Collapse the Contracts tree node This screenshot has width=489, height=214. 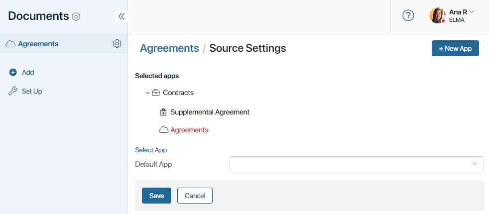[x=147, y=93]
